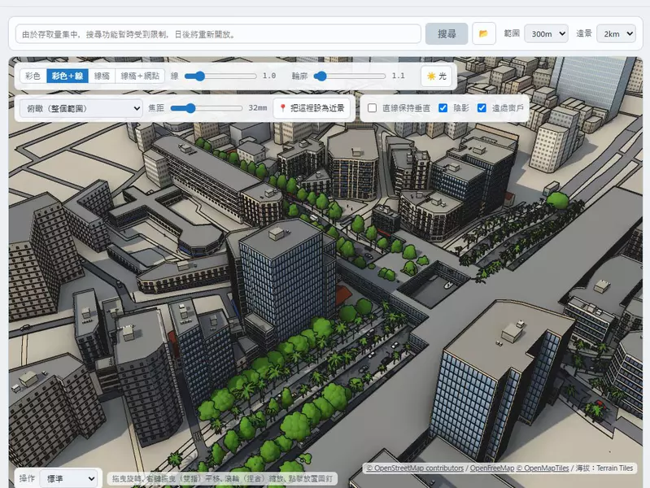
Task: Select the 彩色 render mode tab
Action: click(x=33, y=76)
